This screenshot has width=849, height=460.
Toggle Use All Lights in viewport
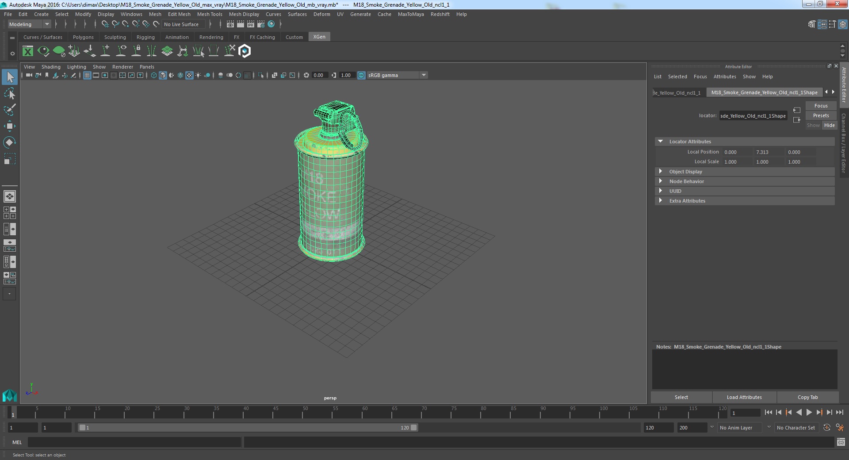pyautogui.click(x=198, y=75)
